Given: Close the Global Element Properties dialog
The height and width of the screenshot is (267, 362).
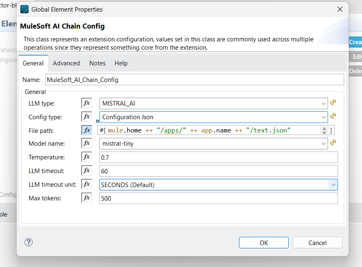Looking at the screenshot, I should point(340,9).
